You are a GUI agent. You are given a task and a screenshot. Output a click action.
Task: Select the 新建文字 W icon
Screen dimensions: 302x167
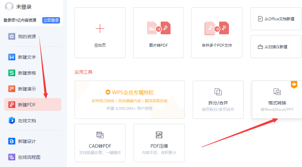coord(12,57)
